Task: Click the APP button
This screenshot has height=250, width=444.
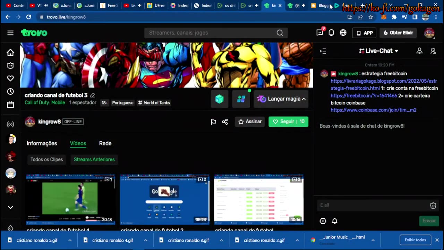Action: 364,33
